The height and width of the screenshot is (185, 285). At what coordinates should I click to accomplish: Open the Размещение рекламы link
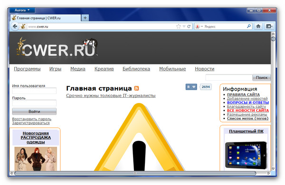point(247,114)
